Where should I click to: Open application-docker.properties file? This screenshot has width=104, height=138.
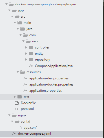pos(51,84)
